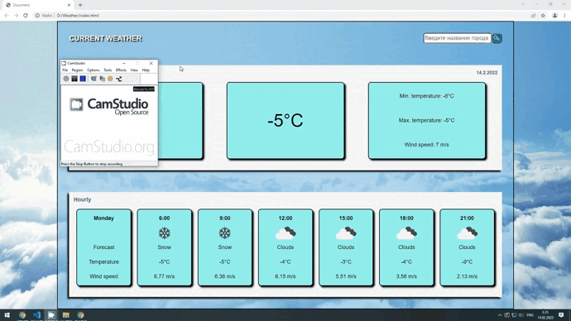Click the 12:00 time label
The width and height of the screenshot is (571, 321).
coord(285,218)
